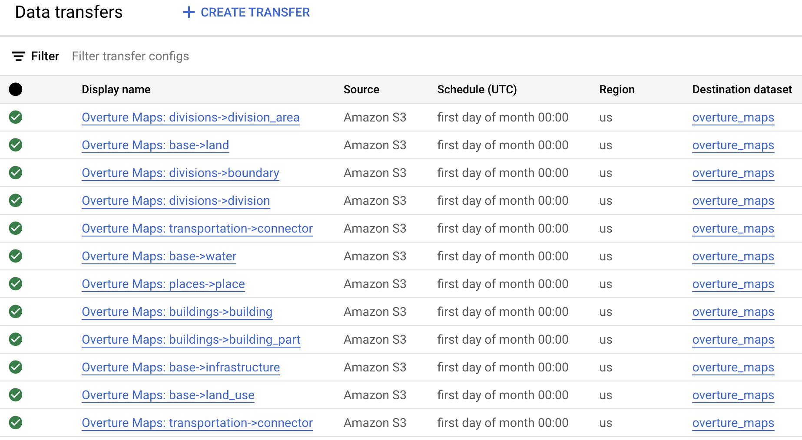The width and height of the screenshot is (802, 440).
Task: Open overture_maps dataset in base->infrastructure row
Action: point(733,368)
